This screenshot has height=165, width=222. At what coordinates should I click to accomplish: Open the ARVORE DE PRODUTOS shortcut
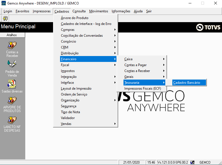coord(12,101)
